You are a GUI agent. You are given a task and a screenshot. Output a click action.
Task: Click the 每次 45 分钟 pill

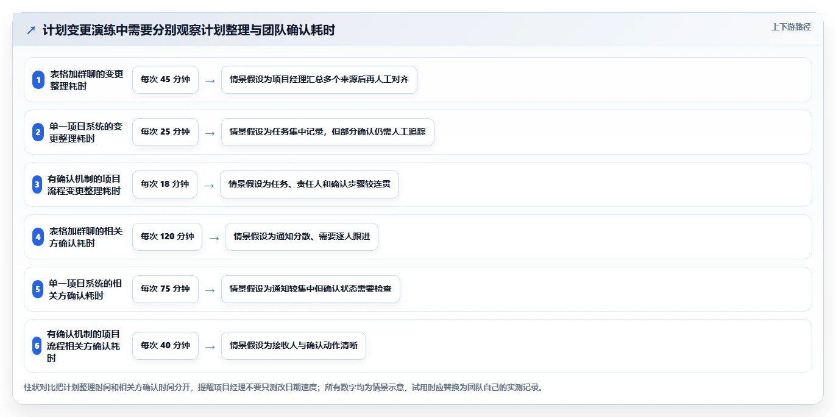coord(165,80)
